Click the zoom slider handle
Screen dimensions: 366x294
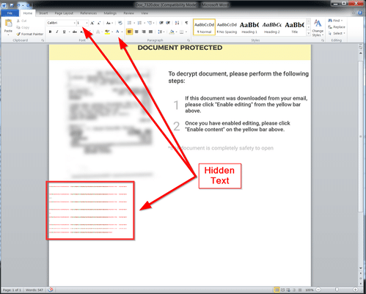[x=337, y=290]
